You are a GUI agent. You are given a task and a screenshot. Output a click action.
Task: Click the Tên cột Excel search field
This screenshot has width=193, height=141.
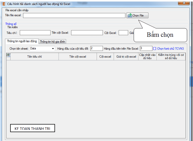click(x=87, y=33)
